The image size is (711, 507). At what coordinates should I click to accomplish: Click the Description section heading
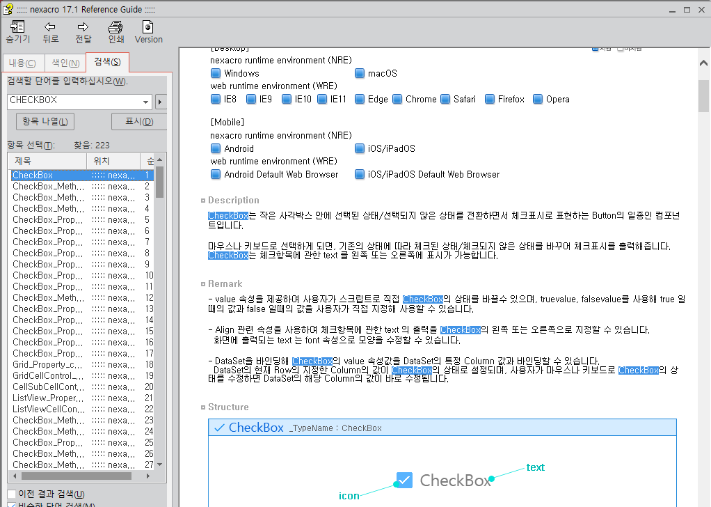click(234, 200)
